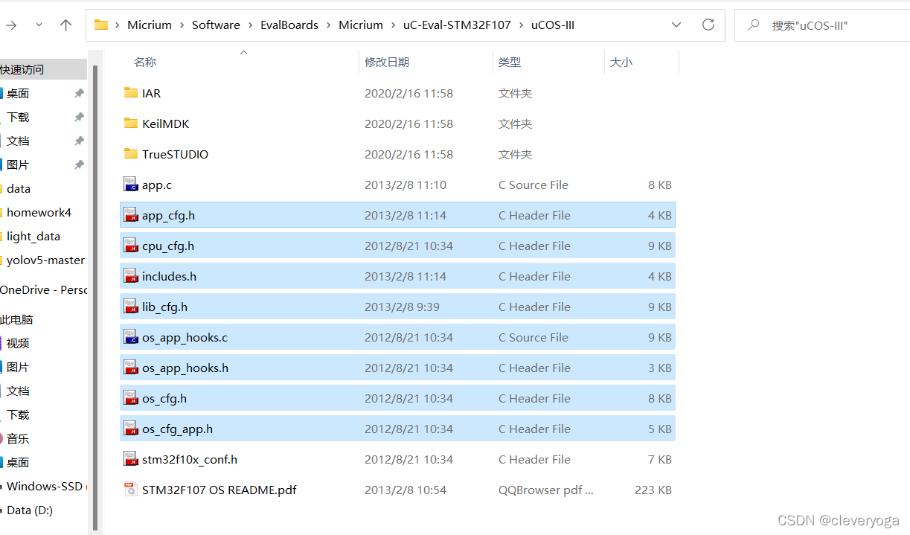Sort by the 修改日期 column header
Viewport: 910px width, 535px height.
387,62
